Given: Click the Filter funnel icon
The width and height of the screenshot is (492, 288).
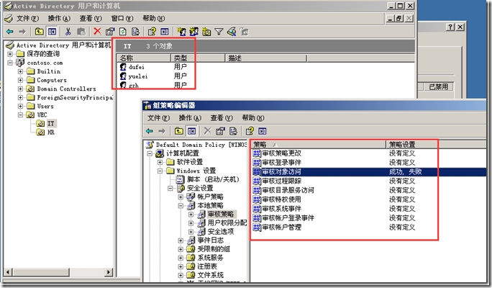Looking at the screenshot, I should tap(219, 32).
